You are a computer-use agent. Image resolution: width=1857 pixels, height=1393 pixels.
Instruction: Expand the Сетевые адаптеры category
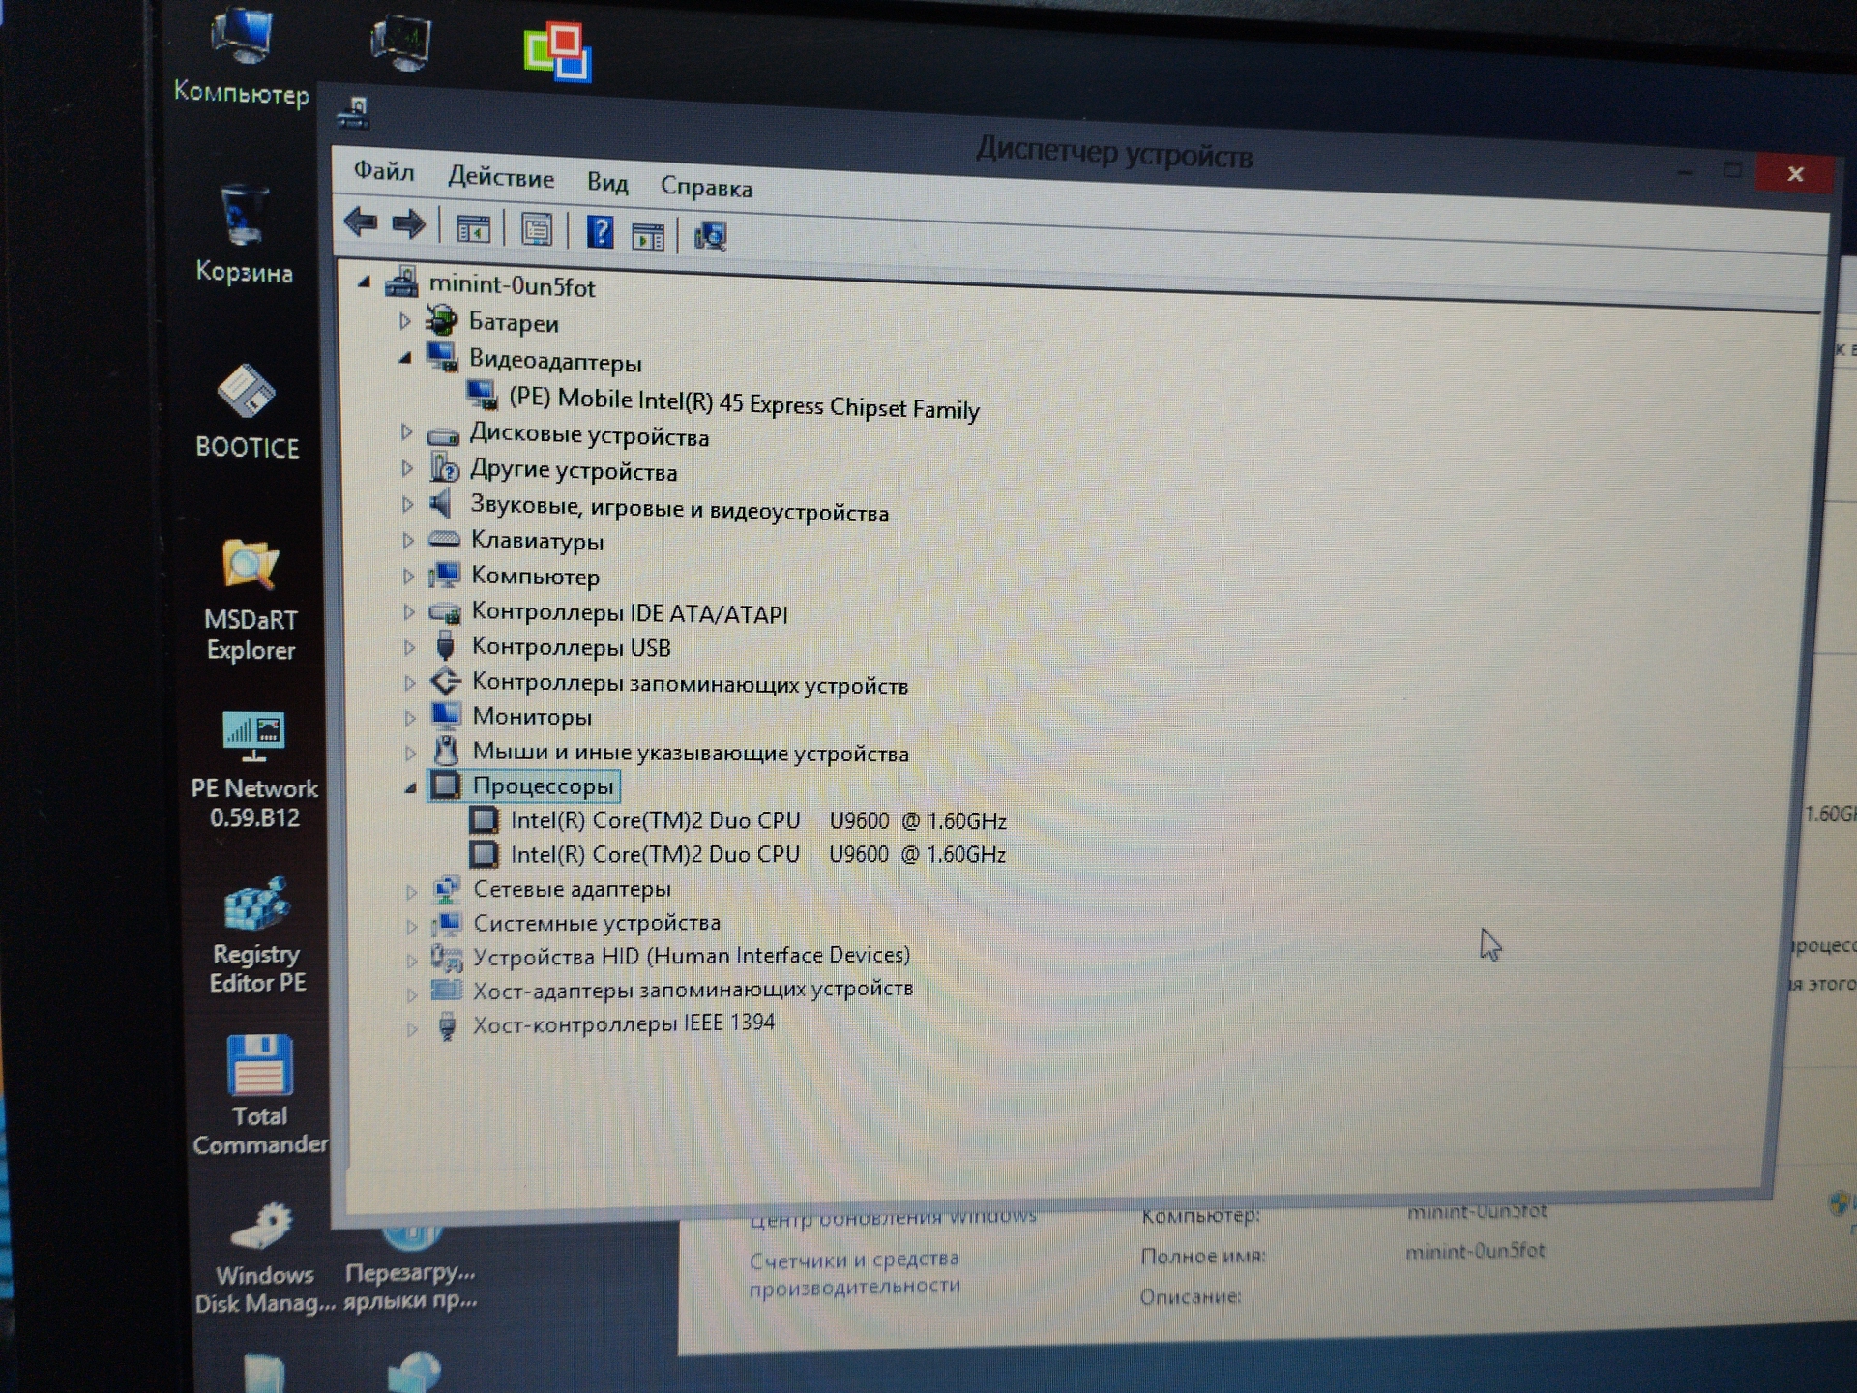(411, 890)
